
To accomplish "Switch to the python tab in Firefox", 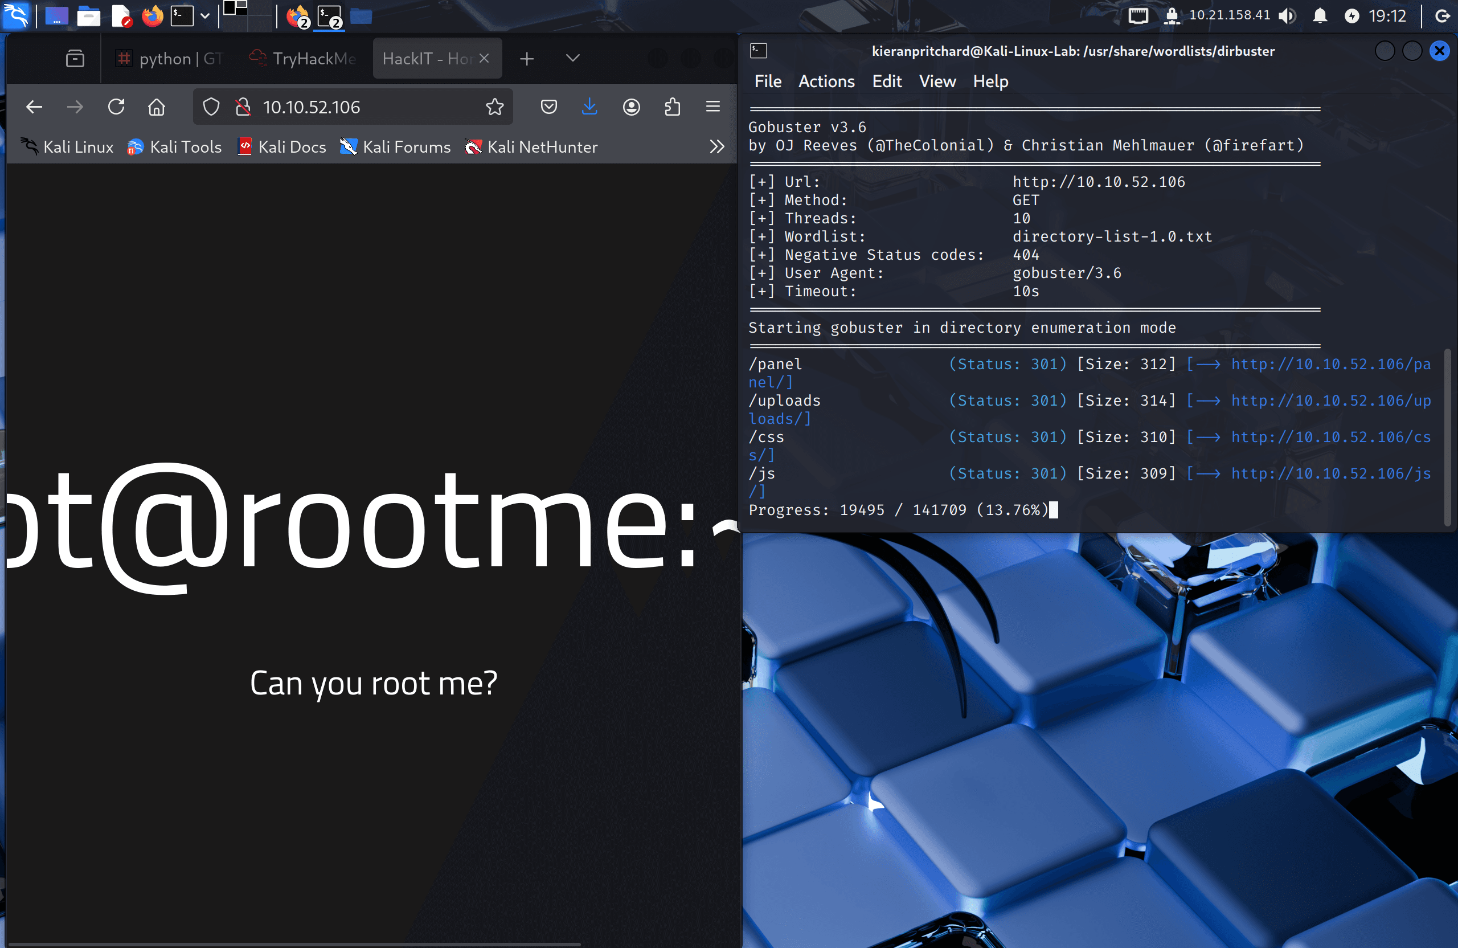I will [x=169, y=59].
